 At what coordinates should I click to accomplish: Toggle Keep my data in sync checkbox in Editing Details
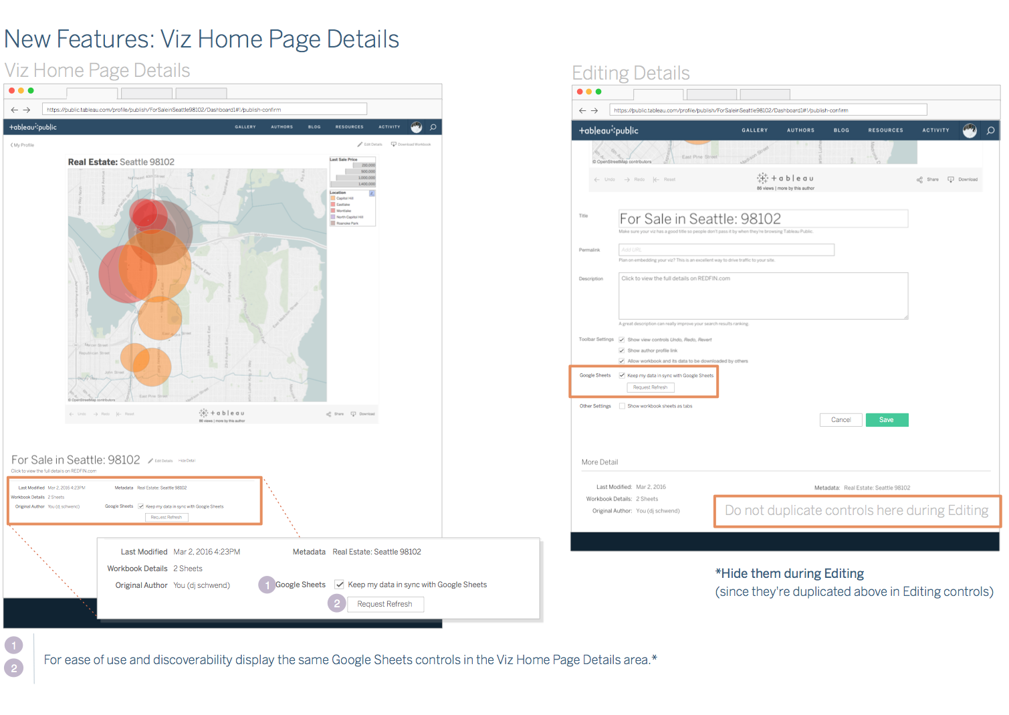point(622,376)
